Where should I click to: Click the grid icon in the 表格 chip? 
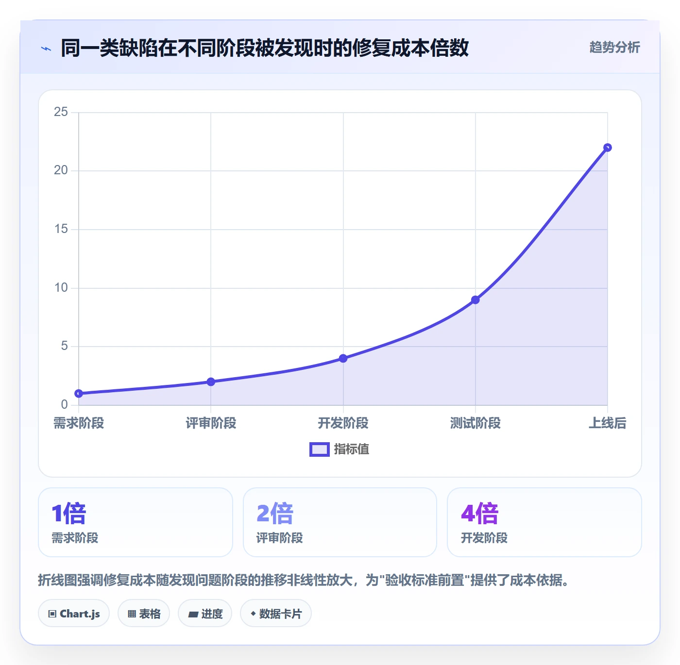click(132, 614)
